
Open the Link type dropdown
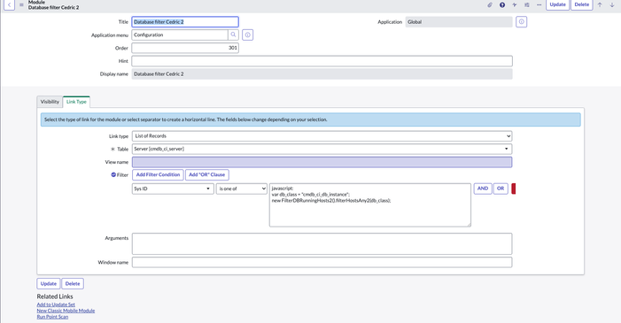pos(322,136)
